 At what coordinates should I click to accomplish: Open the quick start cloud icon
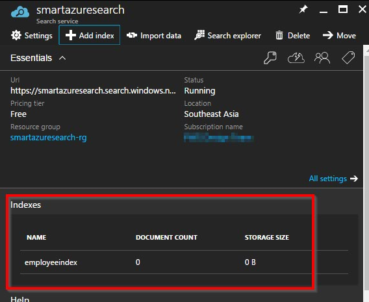point(296,58)
